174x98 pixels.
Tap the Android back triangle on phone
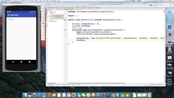point(13,62)
